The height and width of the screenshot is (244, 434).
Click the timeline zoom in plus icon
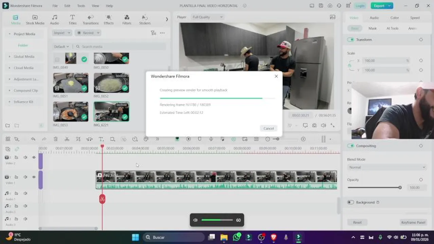(x=303, y=139)
